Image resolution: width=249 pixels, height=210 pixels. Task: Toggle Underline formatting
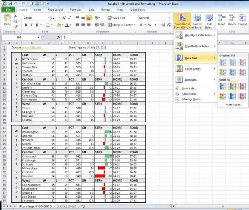37,25
